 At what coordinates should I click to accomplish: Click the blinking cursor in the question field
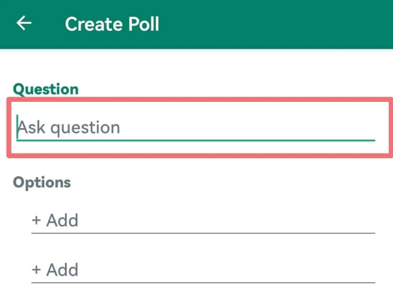tap(17, 127)
